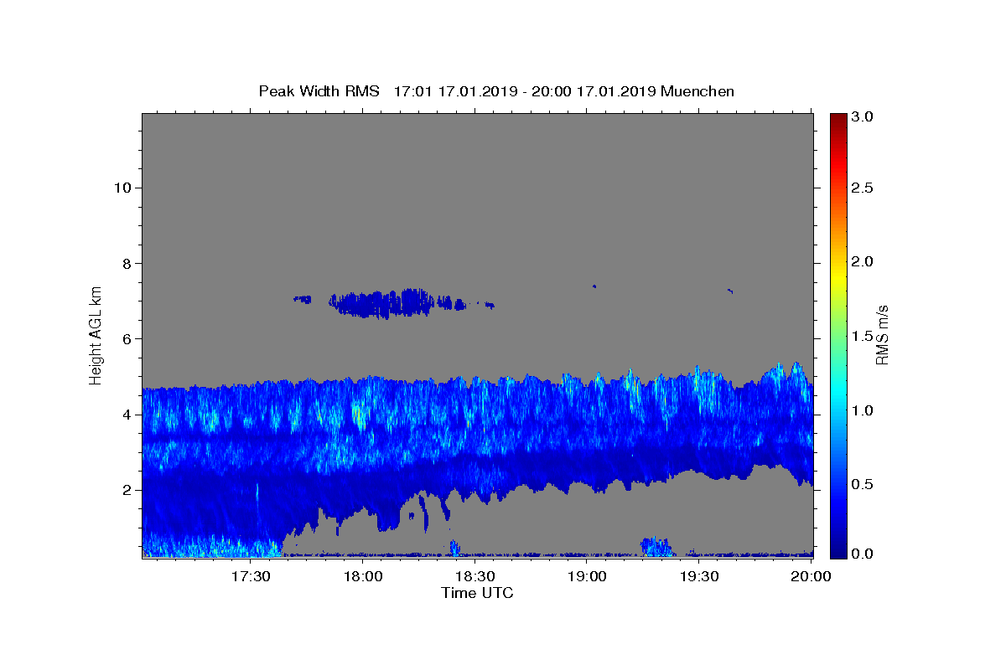Click the plot title 'Peak Width RMS'
Image resolution: width=1006 pixels, height=670 pixels.
[319, 91]
